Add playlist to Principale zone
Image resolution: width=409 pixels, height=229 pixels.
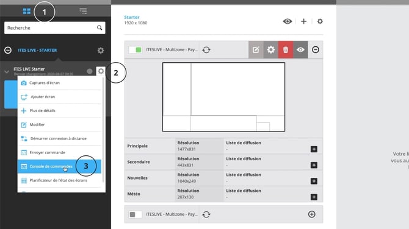coord(314,149)
